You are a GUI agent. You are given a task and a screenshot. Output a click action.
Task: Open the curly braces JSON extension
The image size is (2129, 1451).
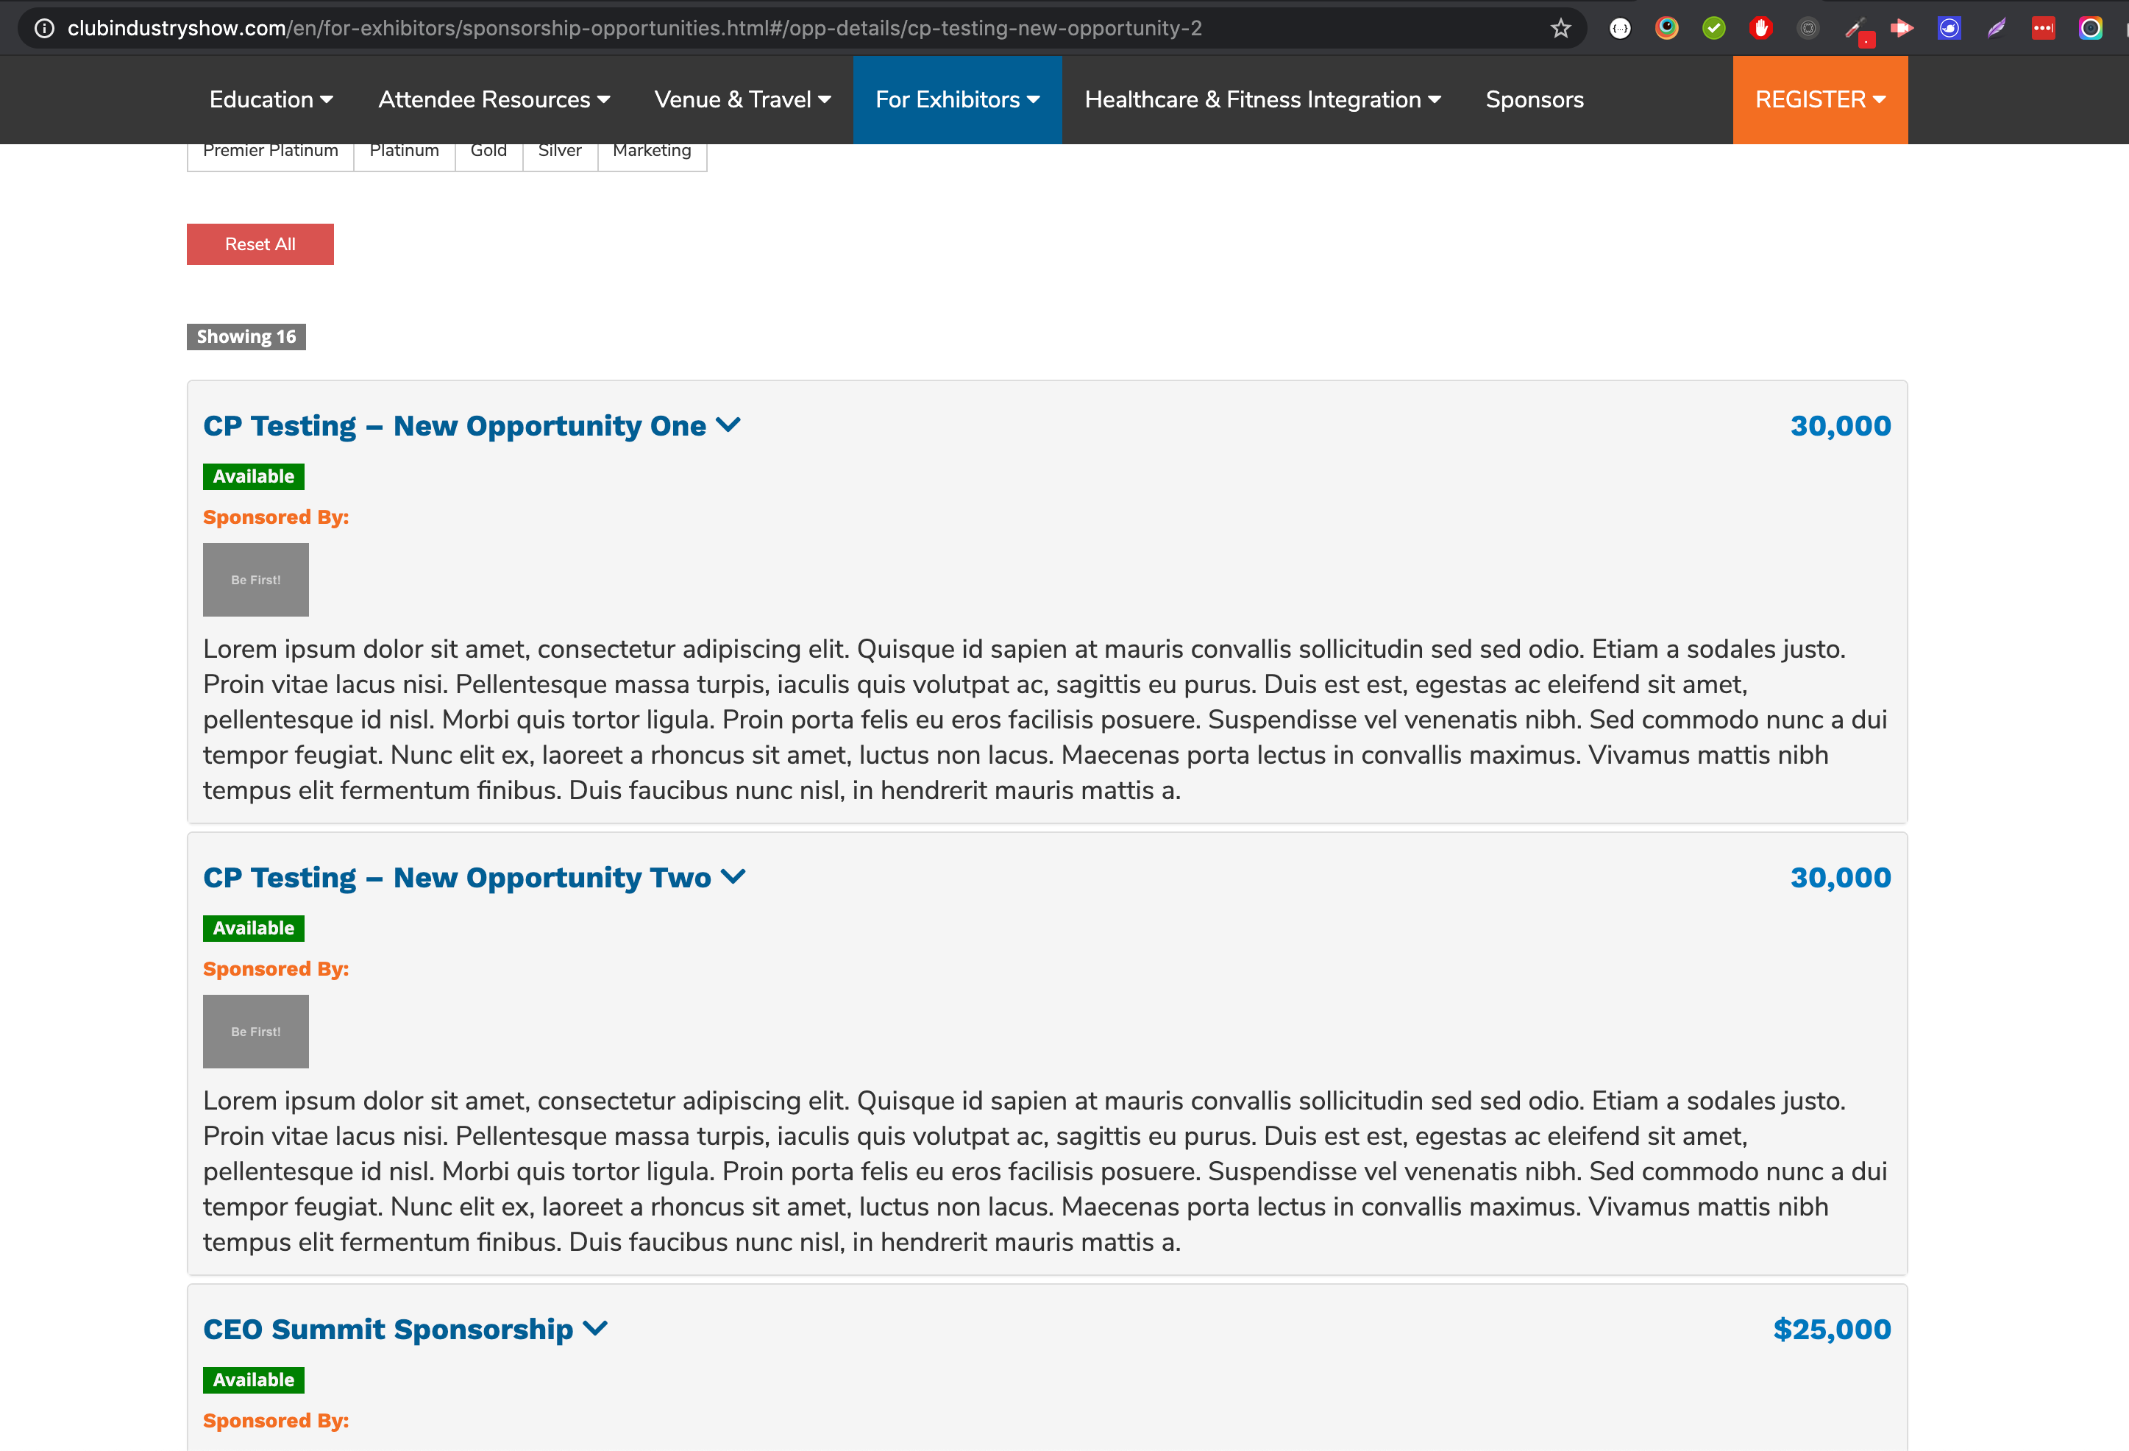tap(1620, 29)
